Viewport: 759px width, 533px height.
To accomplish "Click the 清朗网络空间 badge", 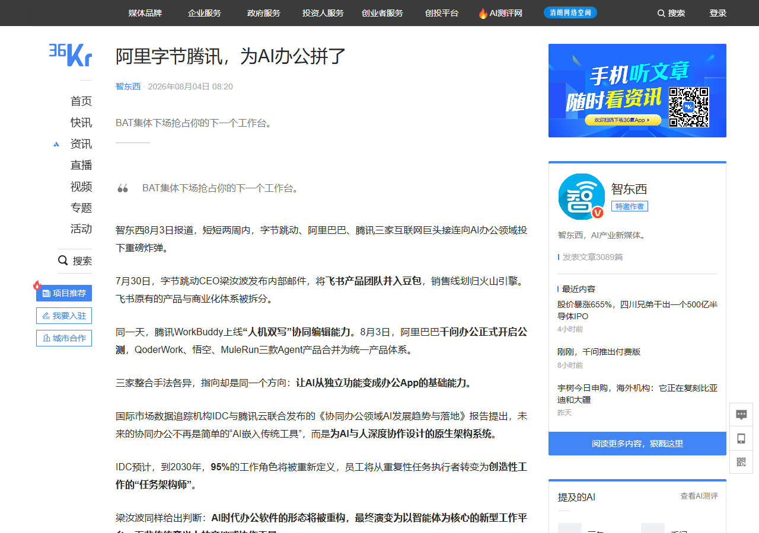I will coord(570,12).
